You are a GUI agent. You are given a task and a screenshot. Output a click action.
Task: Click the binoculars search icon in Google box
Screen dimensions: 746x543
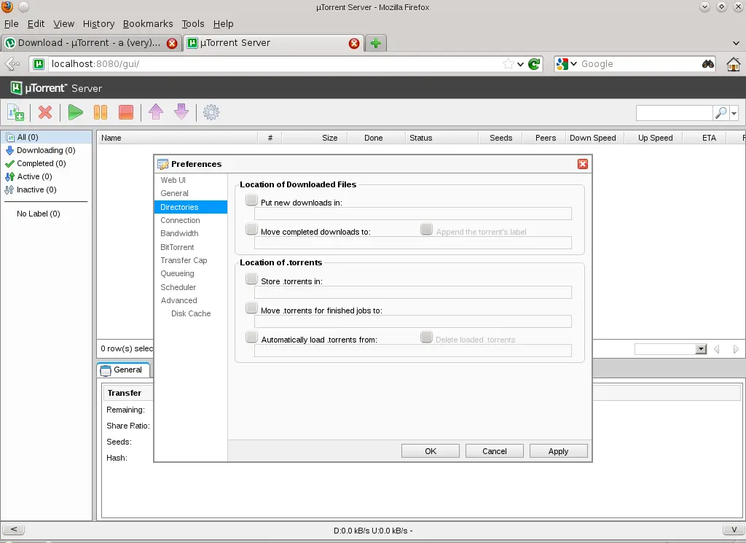pyautogui.click(x=708, y=63)
